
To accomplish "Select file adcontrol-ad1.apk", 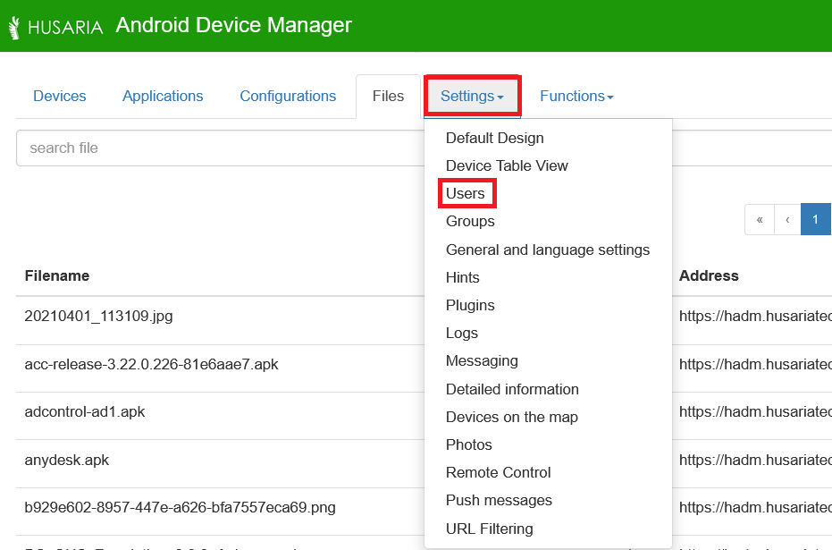I will click(x=84, y=412).
